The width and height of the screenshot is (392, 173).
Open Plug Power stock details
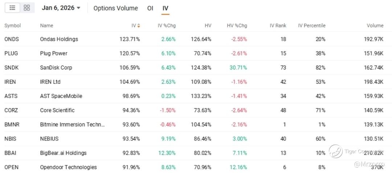point(54,53)
